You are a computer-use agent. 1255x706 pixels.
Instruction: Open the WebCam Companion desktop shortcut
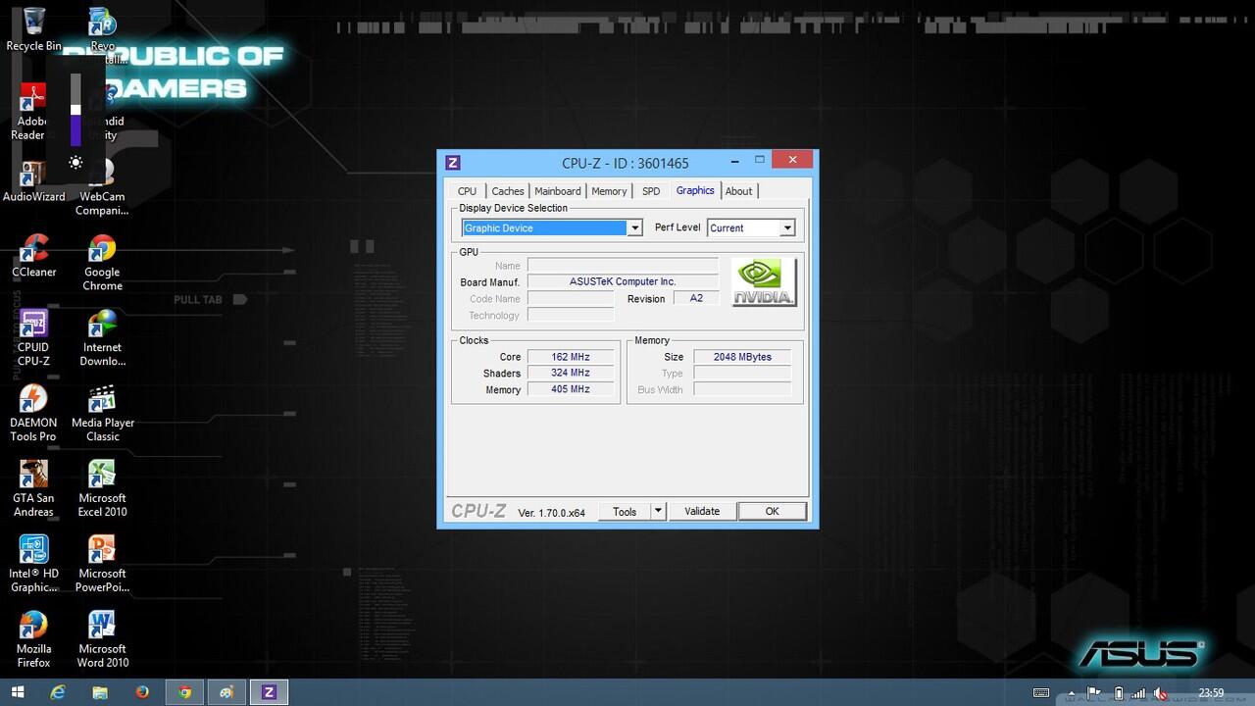102,187
